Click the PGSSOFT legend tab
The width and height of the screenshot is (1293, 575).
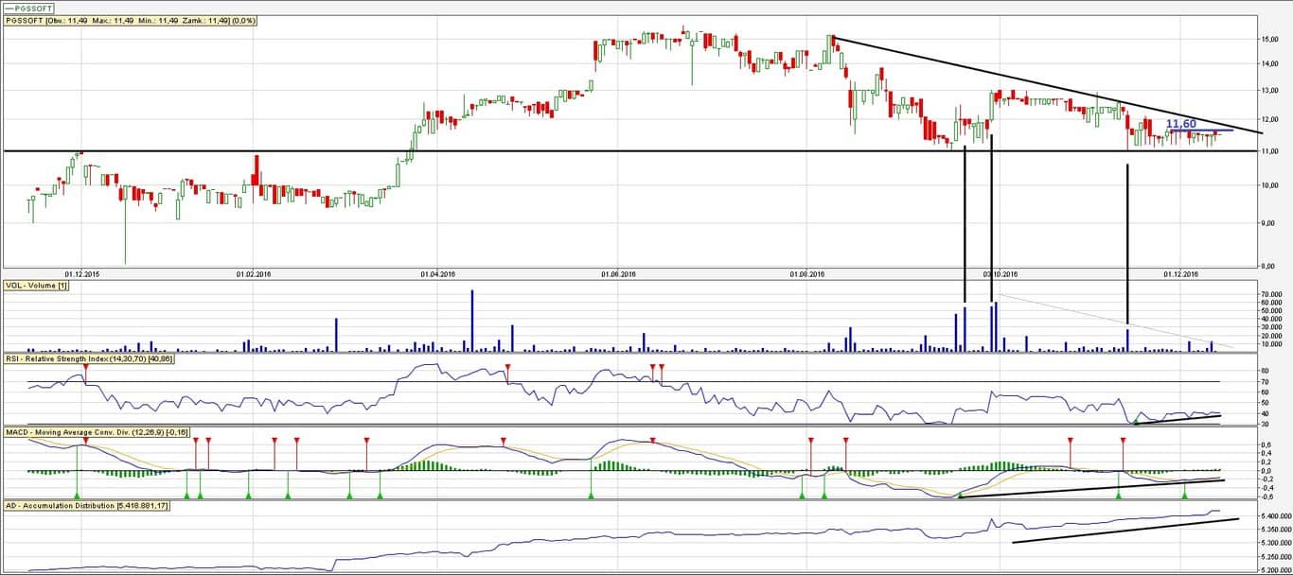[x=28, y=8]
